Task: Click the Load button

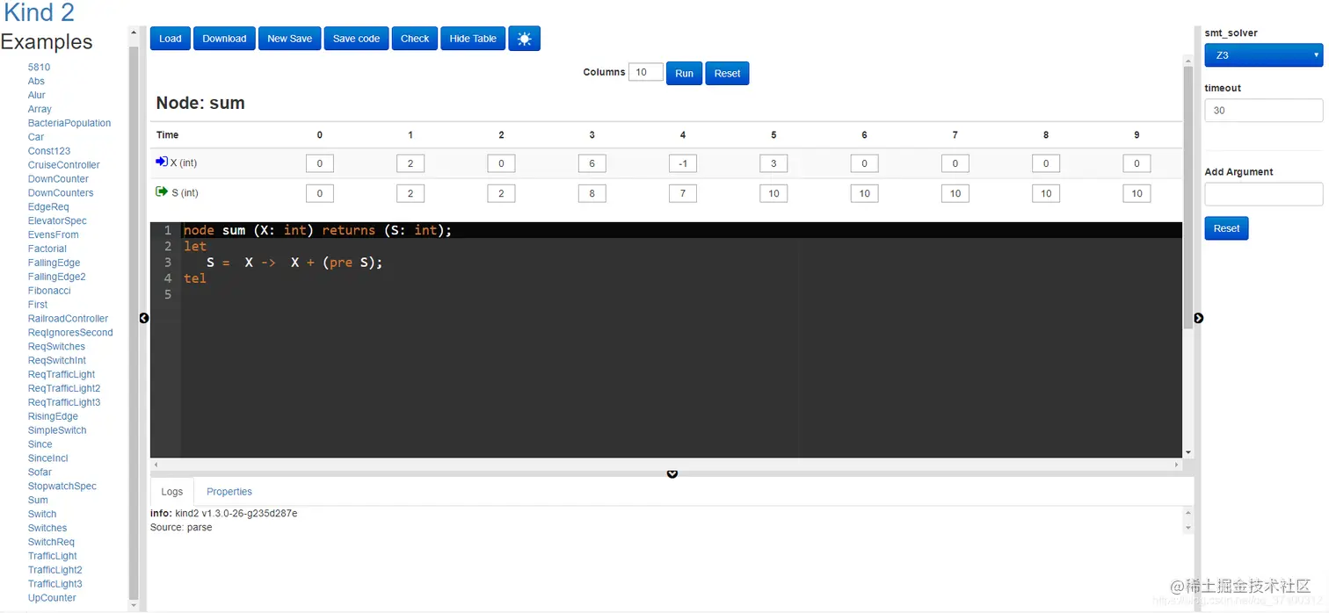Action: point(171,39)
